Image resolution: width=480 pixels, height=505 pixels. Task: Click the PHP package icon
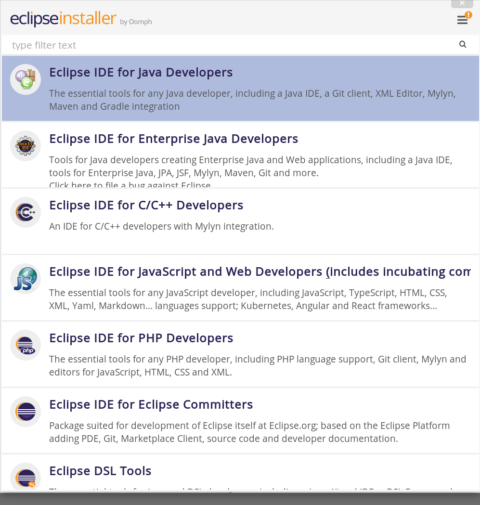click(x=26, y=345)
